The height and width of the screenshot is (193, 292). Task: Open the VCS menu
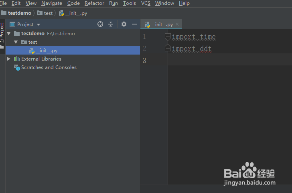(x=146, y=3)
